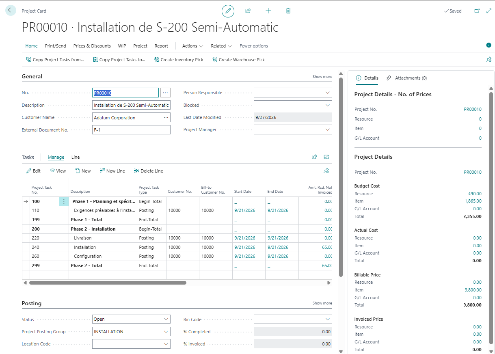This screenshot has width=495, height=354.
Task: Click the back arrow button
Action: click(11, 11)
